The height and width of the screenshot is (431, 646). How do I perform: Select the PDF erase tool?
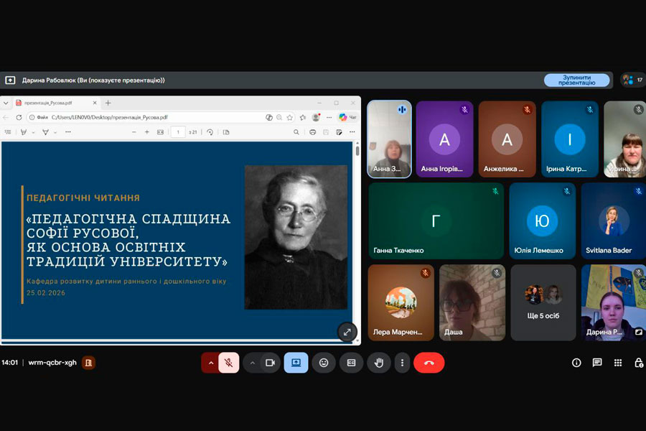[x=46, y=132]
